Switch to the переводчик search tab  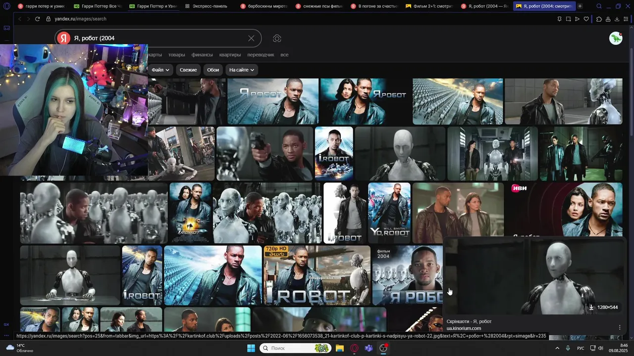(261, 55)
